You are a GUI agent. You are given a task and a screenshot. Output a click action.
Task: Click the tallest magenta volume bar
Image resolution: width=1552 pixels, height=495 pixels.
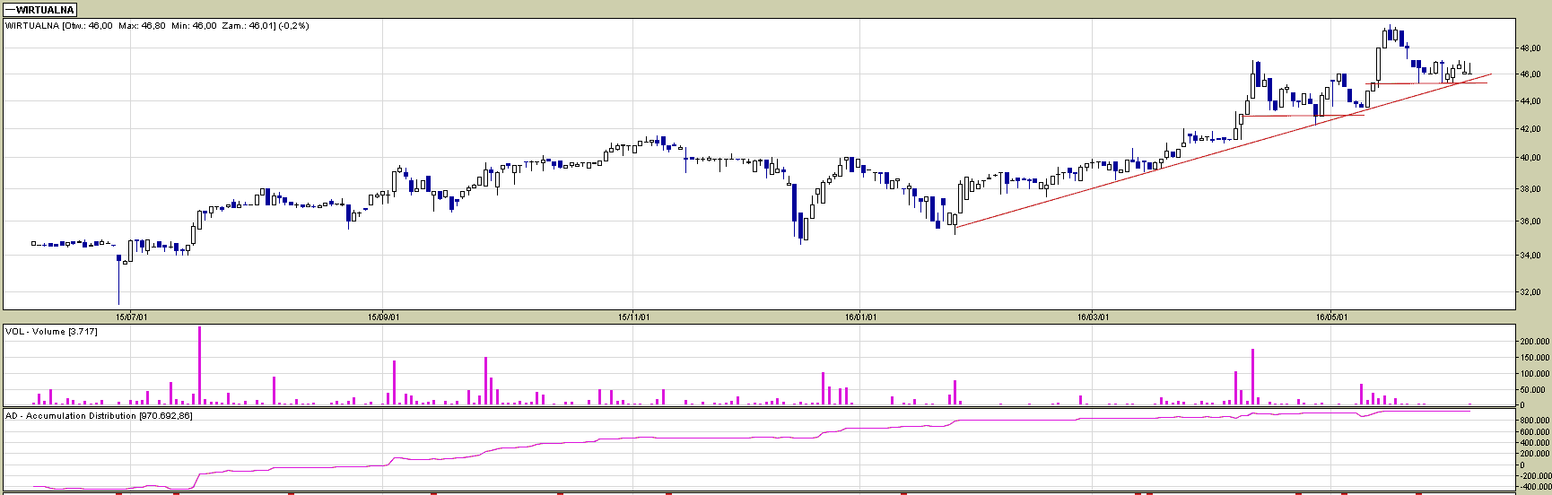(199, 368)
